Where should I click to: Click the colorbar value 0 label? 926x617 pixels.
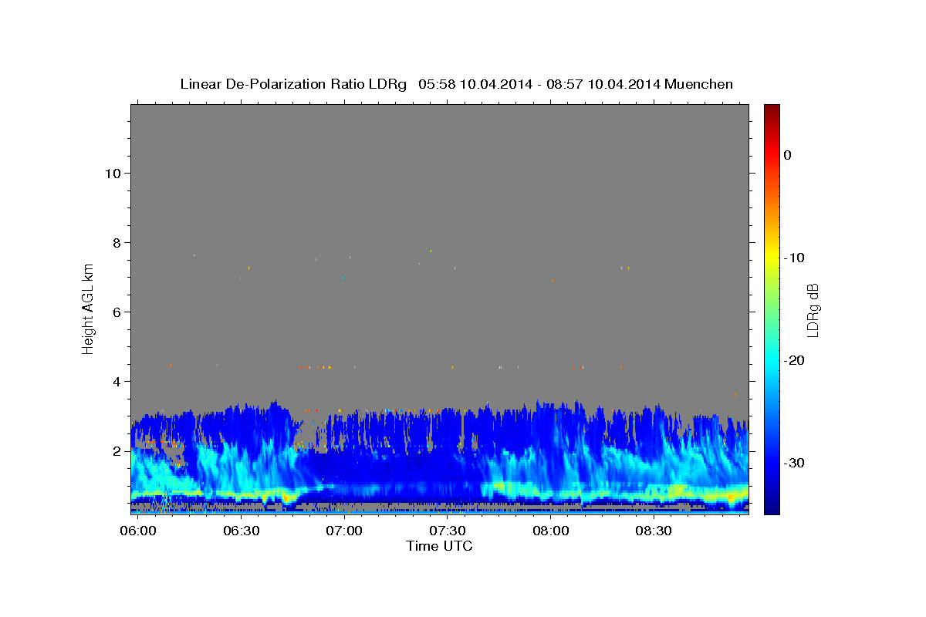coord(788,155)
